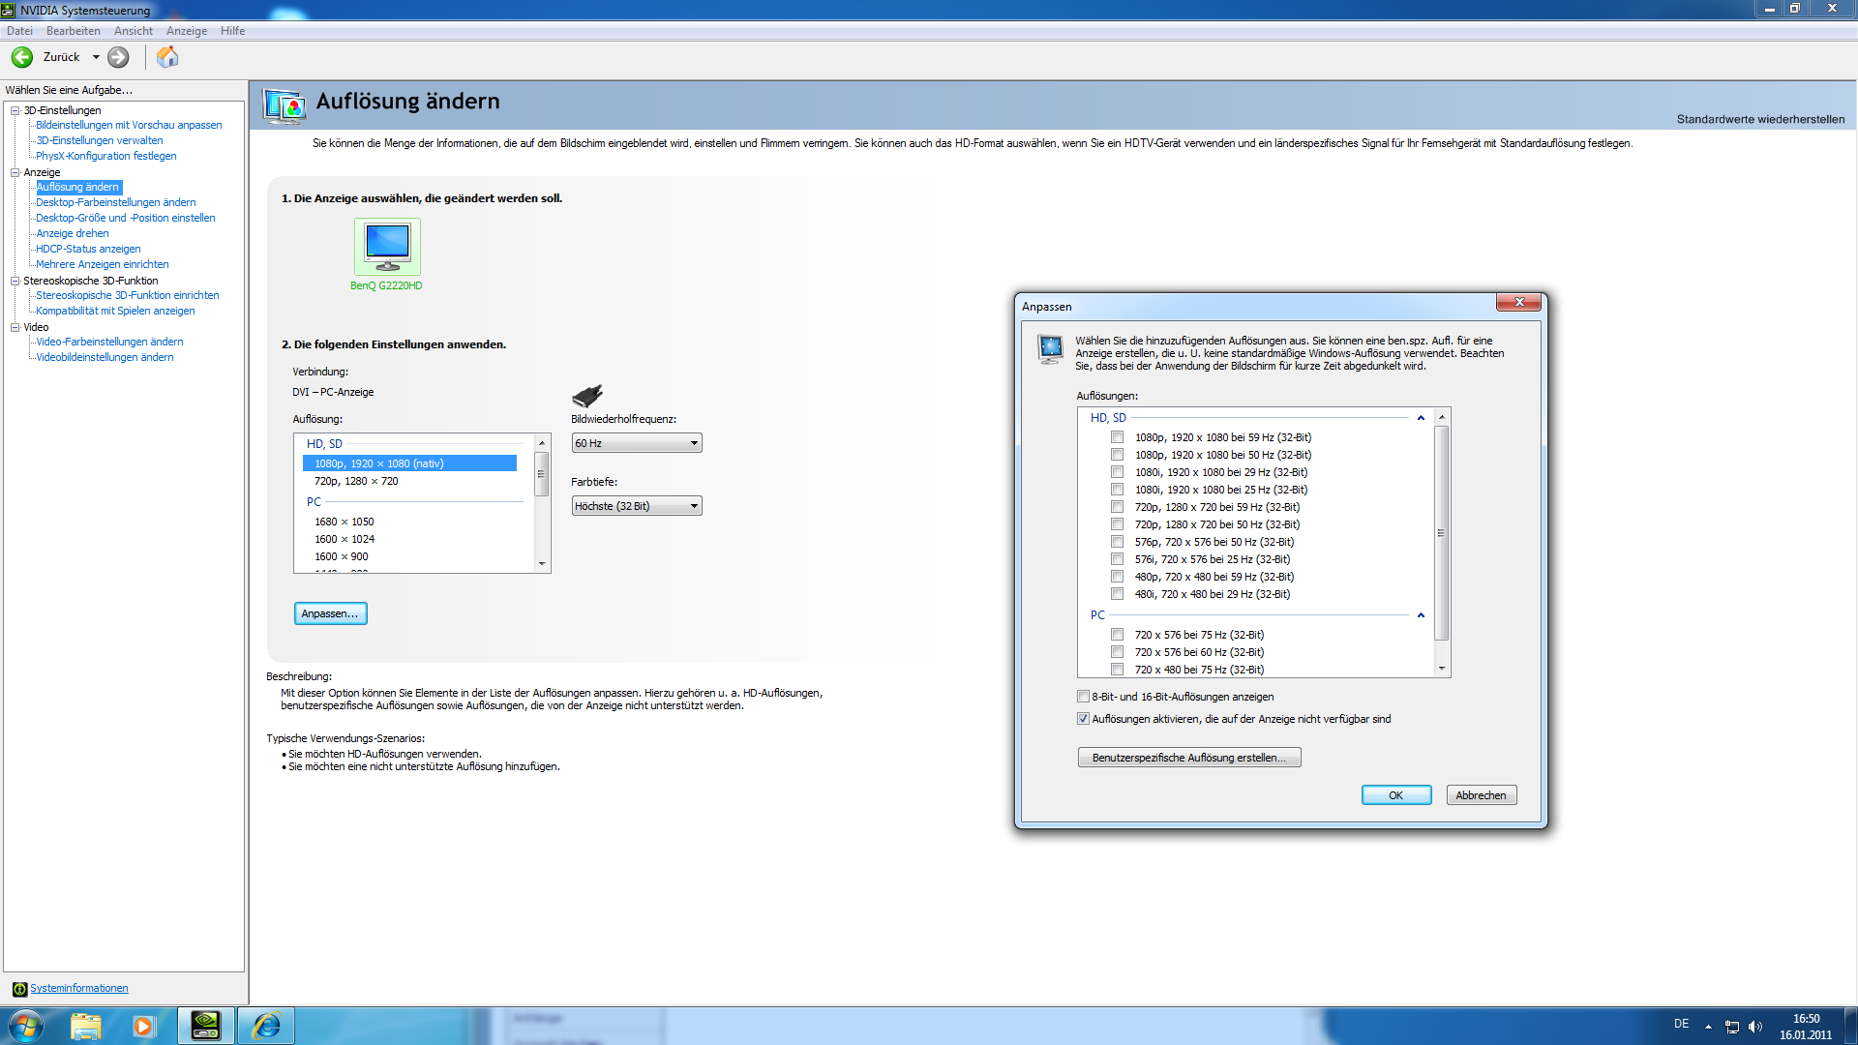Open NVIDIA Control Panel taskbar icon

point(205,1026)
